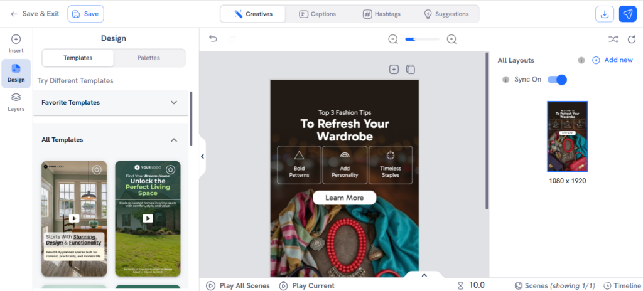The image size is (643, 291).
Task: Open Scenes (showing 1/1)
Action: tap(555, 286)
